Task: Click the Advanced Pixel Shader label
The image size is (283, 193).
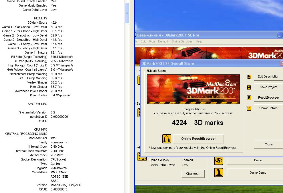Action: [x=31, y=91]
